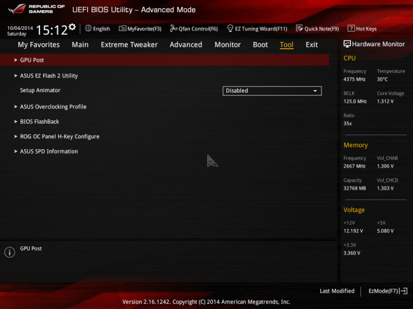Click the CPU frequency value 4375 MHz
413x309 pixels.
tap(355, 79)
